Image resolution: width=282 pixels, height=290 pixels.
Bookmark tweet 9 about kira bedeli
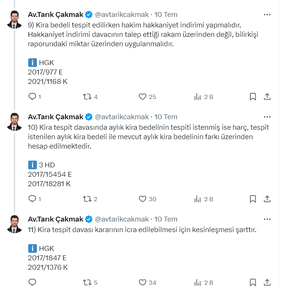pyautogui.click(x=253, y=97)
